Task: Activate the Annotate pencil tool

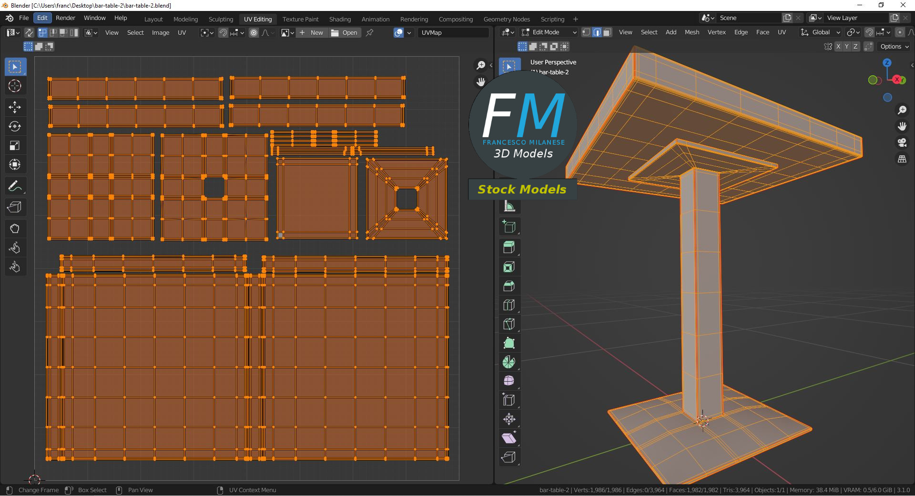Action: (15, 186)
